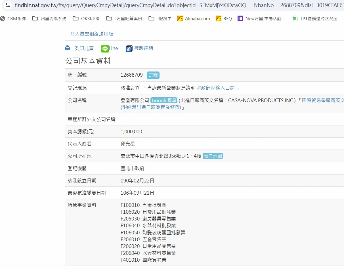Open the CRM系統 bookmark
Screen dimensions: 344x269
point(13,18)
